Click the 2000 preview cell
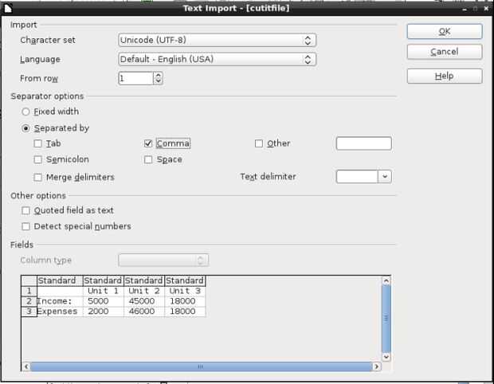Image resolution: width=494 pixels, height=384 pixels. (103, 312)
